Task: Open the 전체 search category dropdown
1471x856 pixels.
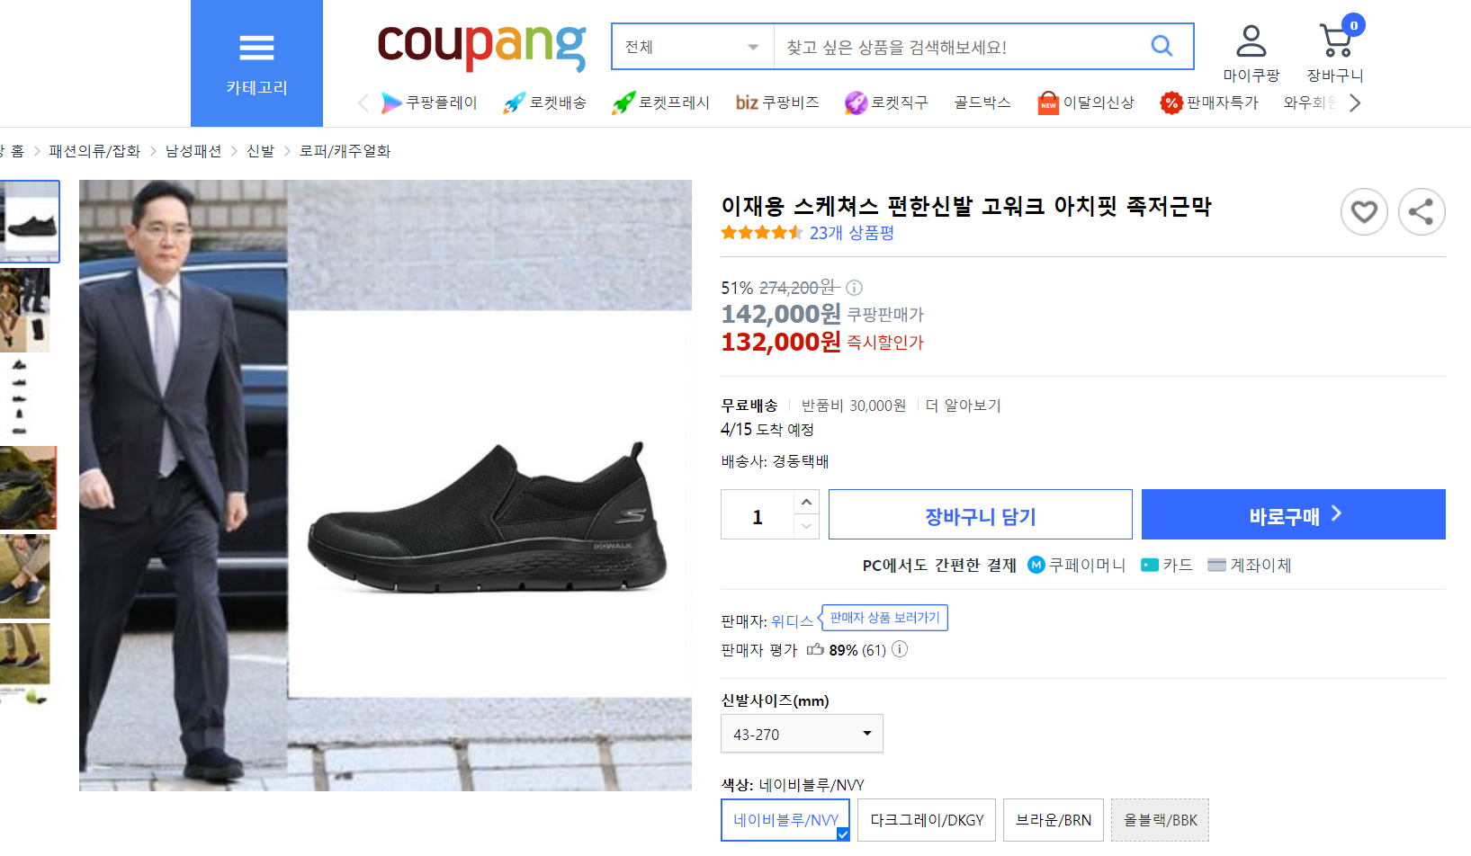Action: (x=693, y=47)
